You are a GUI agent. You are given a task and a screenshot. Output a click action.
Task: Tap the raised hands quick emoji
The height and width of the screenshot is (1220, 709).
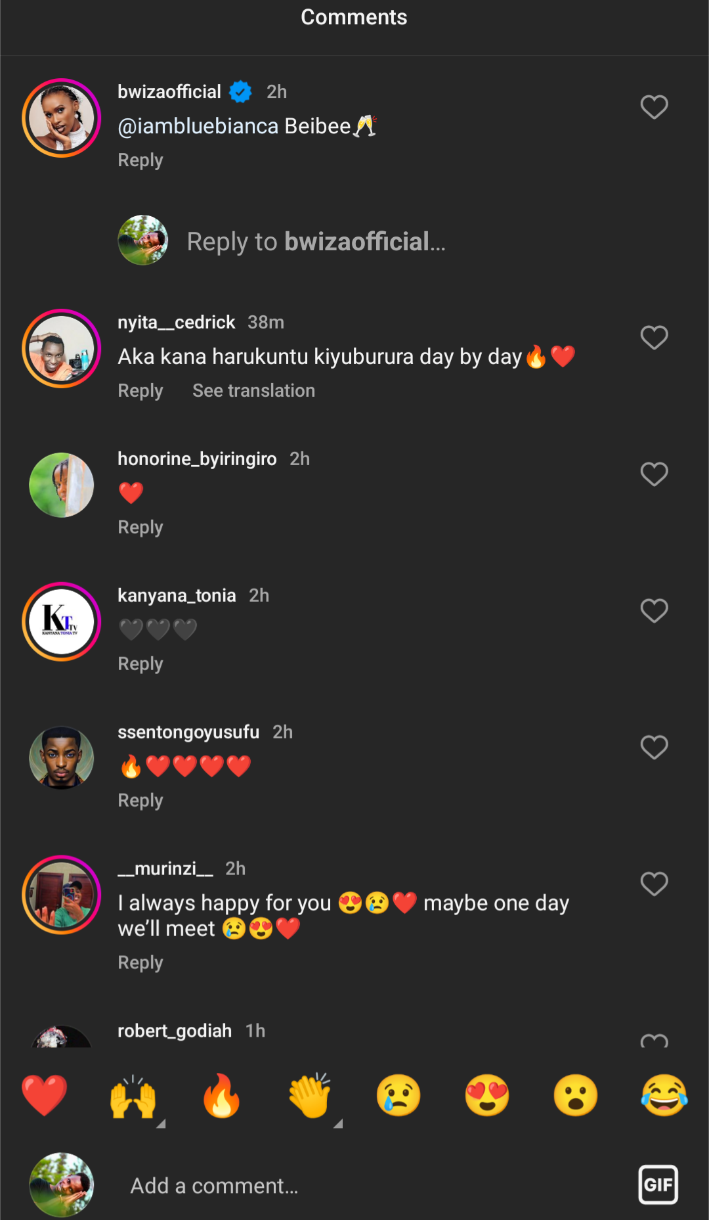(x=133, y=1095)
